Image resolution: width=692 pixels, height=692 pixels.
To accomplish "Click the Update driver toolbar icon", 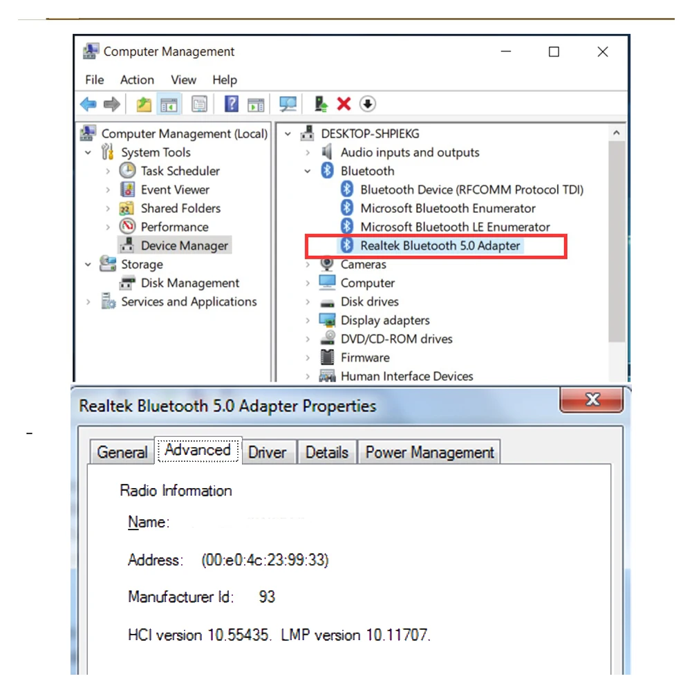I will point(321,104).
